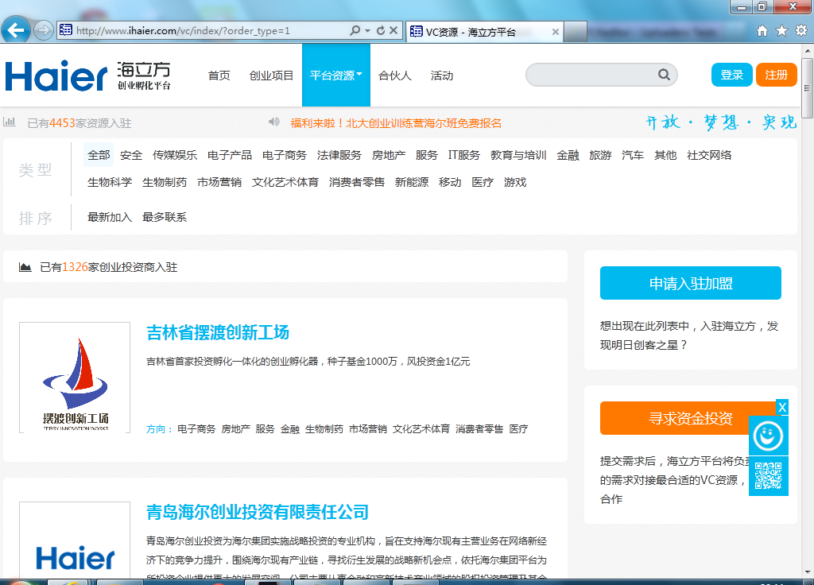
Task: Click the bar chart statistics icon
Action: point(10,122)
